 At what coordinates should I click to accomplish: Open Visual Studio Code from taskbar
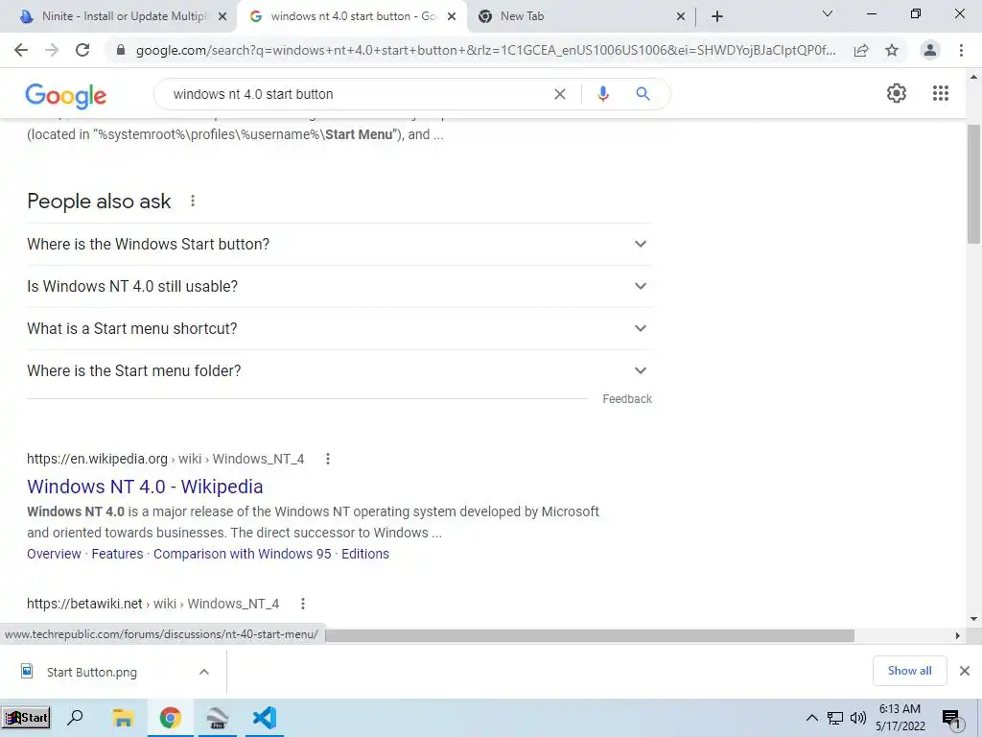(265, 718)
